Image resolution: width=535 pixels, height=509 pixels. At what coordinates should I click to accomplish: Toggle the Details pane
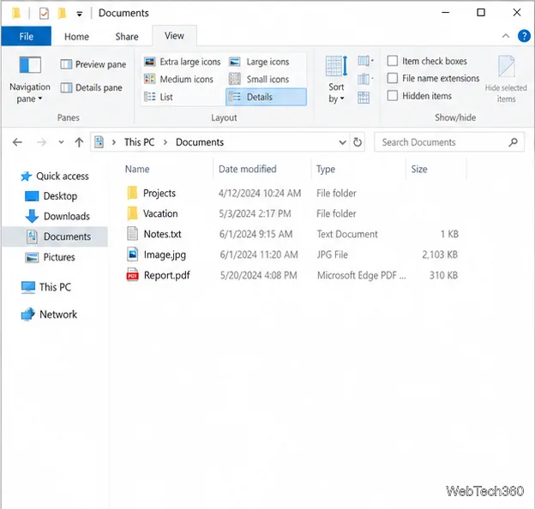pyautogui.click(x=91, y=88)
